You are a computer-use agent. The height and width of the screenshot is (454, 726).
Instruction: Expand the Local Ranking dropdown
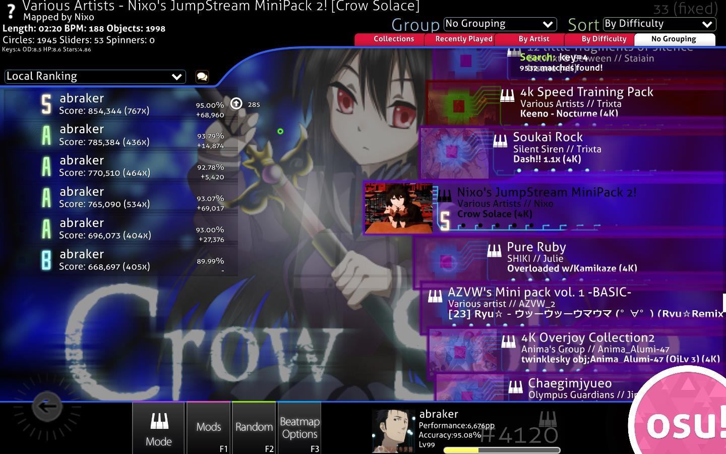click(x=95, y=77)
